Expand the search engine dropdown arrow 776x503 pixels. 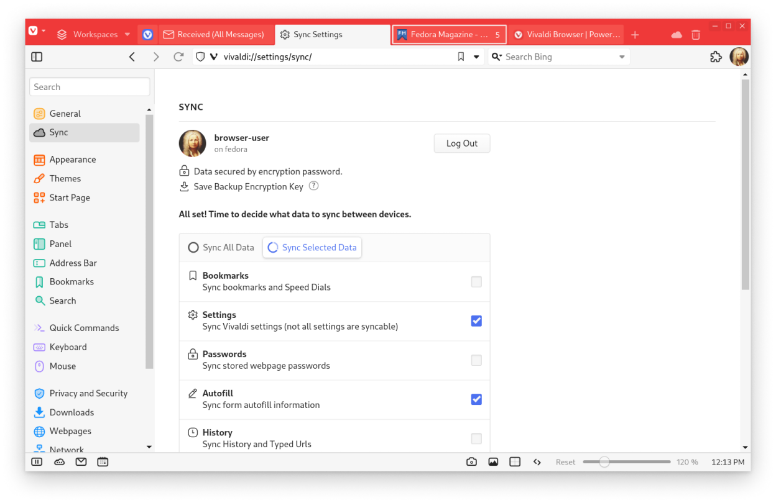[622, 57]
